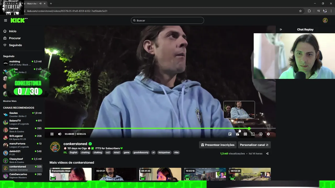Select the cs2 tag
This screenshot has height=188, width=335.
108,152
